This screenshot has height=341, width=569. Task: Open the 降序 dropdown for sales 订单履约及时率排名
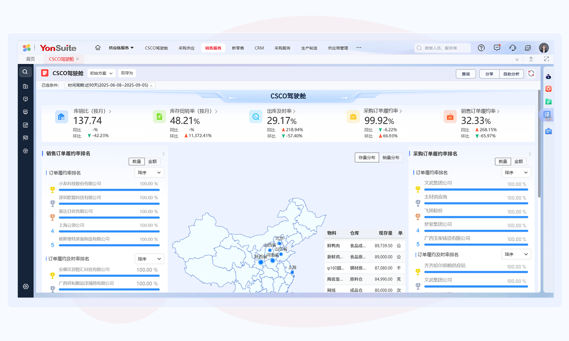coord(149,259)
